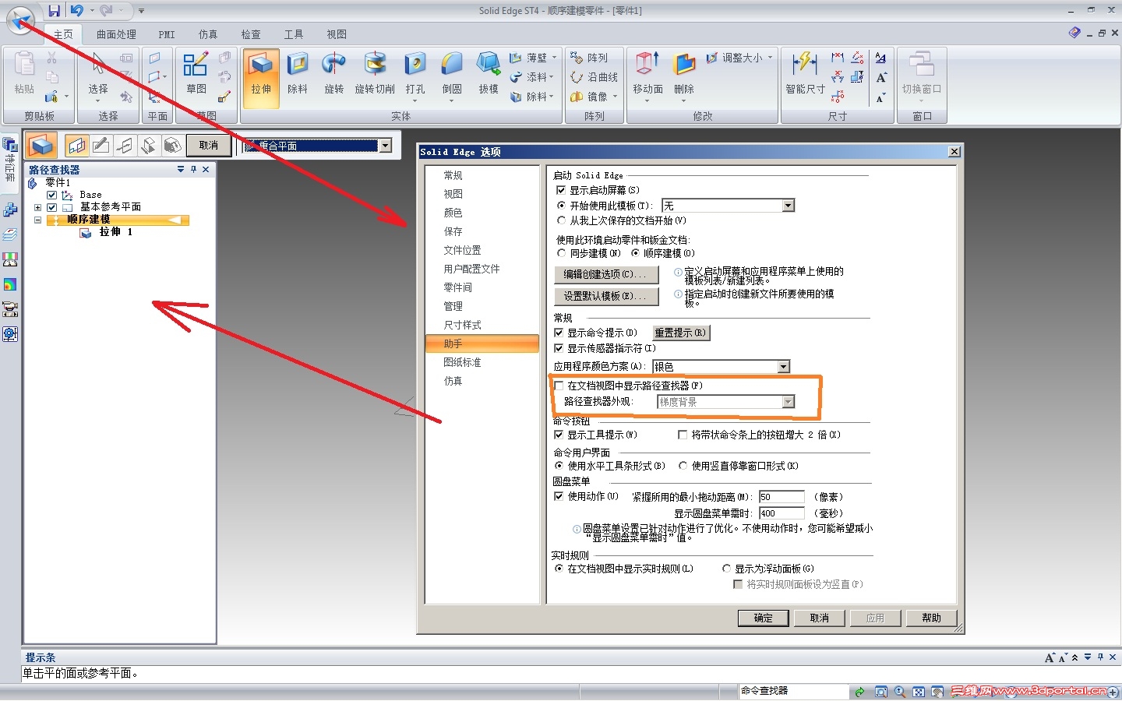
Task: Open the 草图 sketch tool
Action: coord(196,72)
